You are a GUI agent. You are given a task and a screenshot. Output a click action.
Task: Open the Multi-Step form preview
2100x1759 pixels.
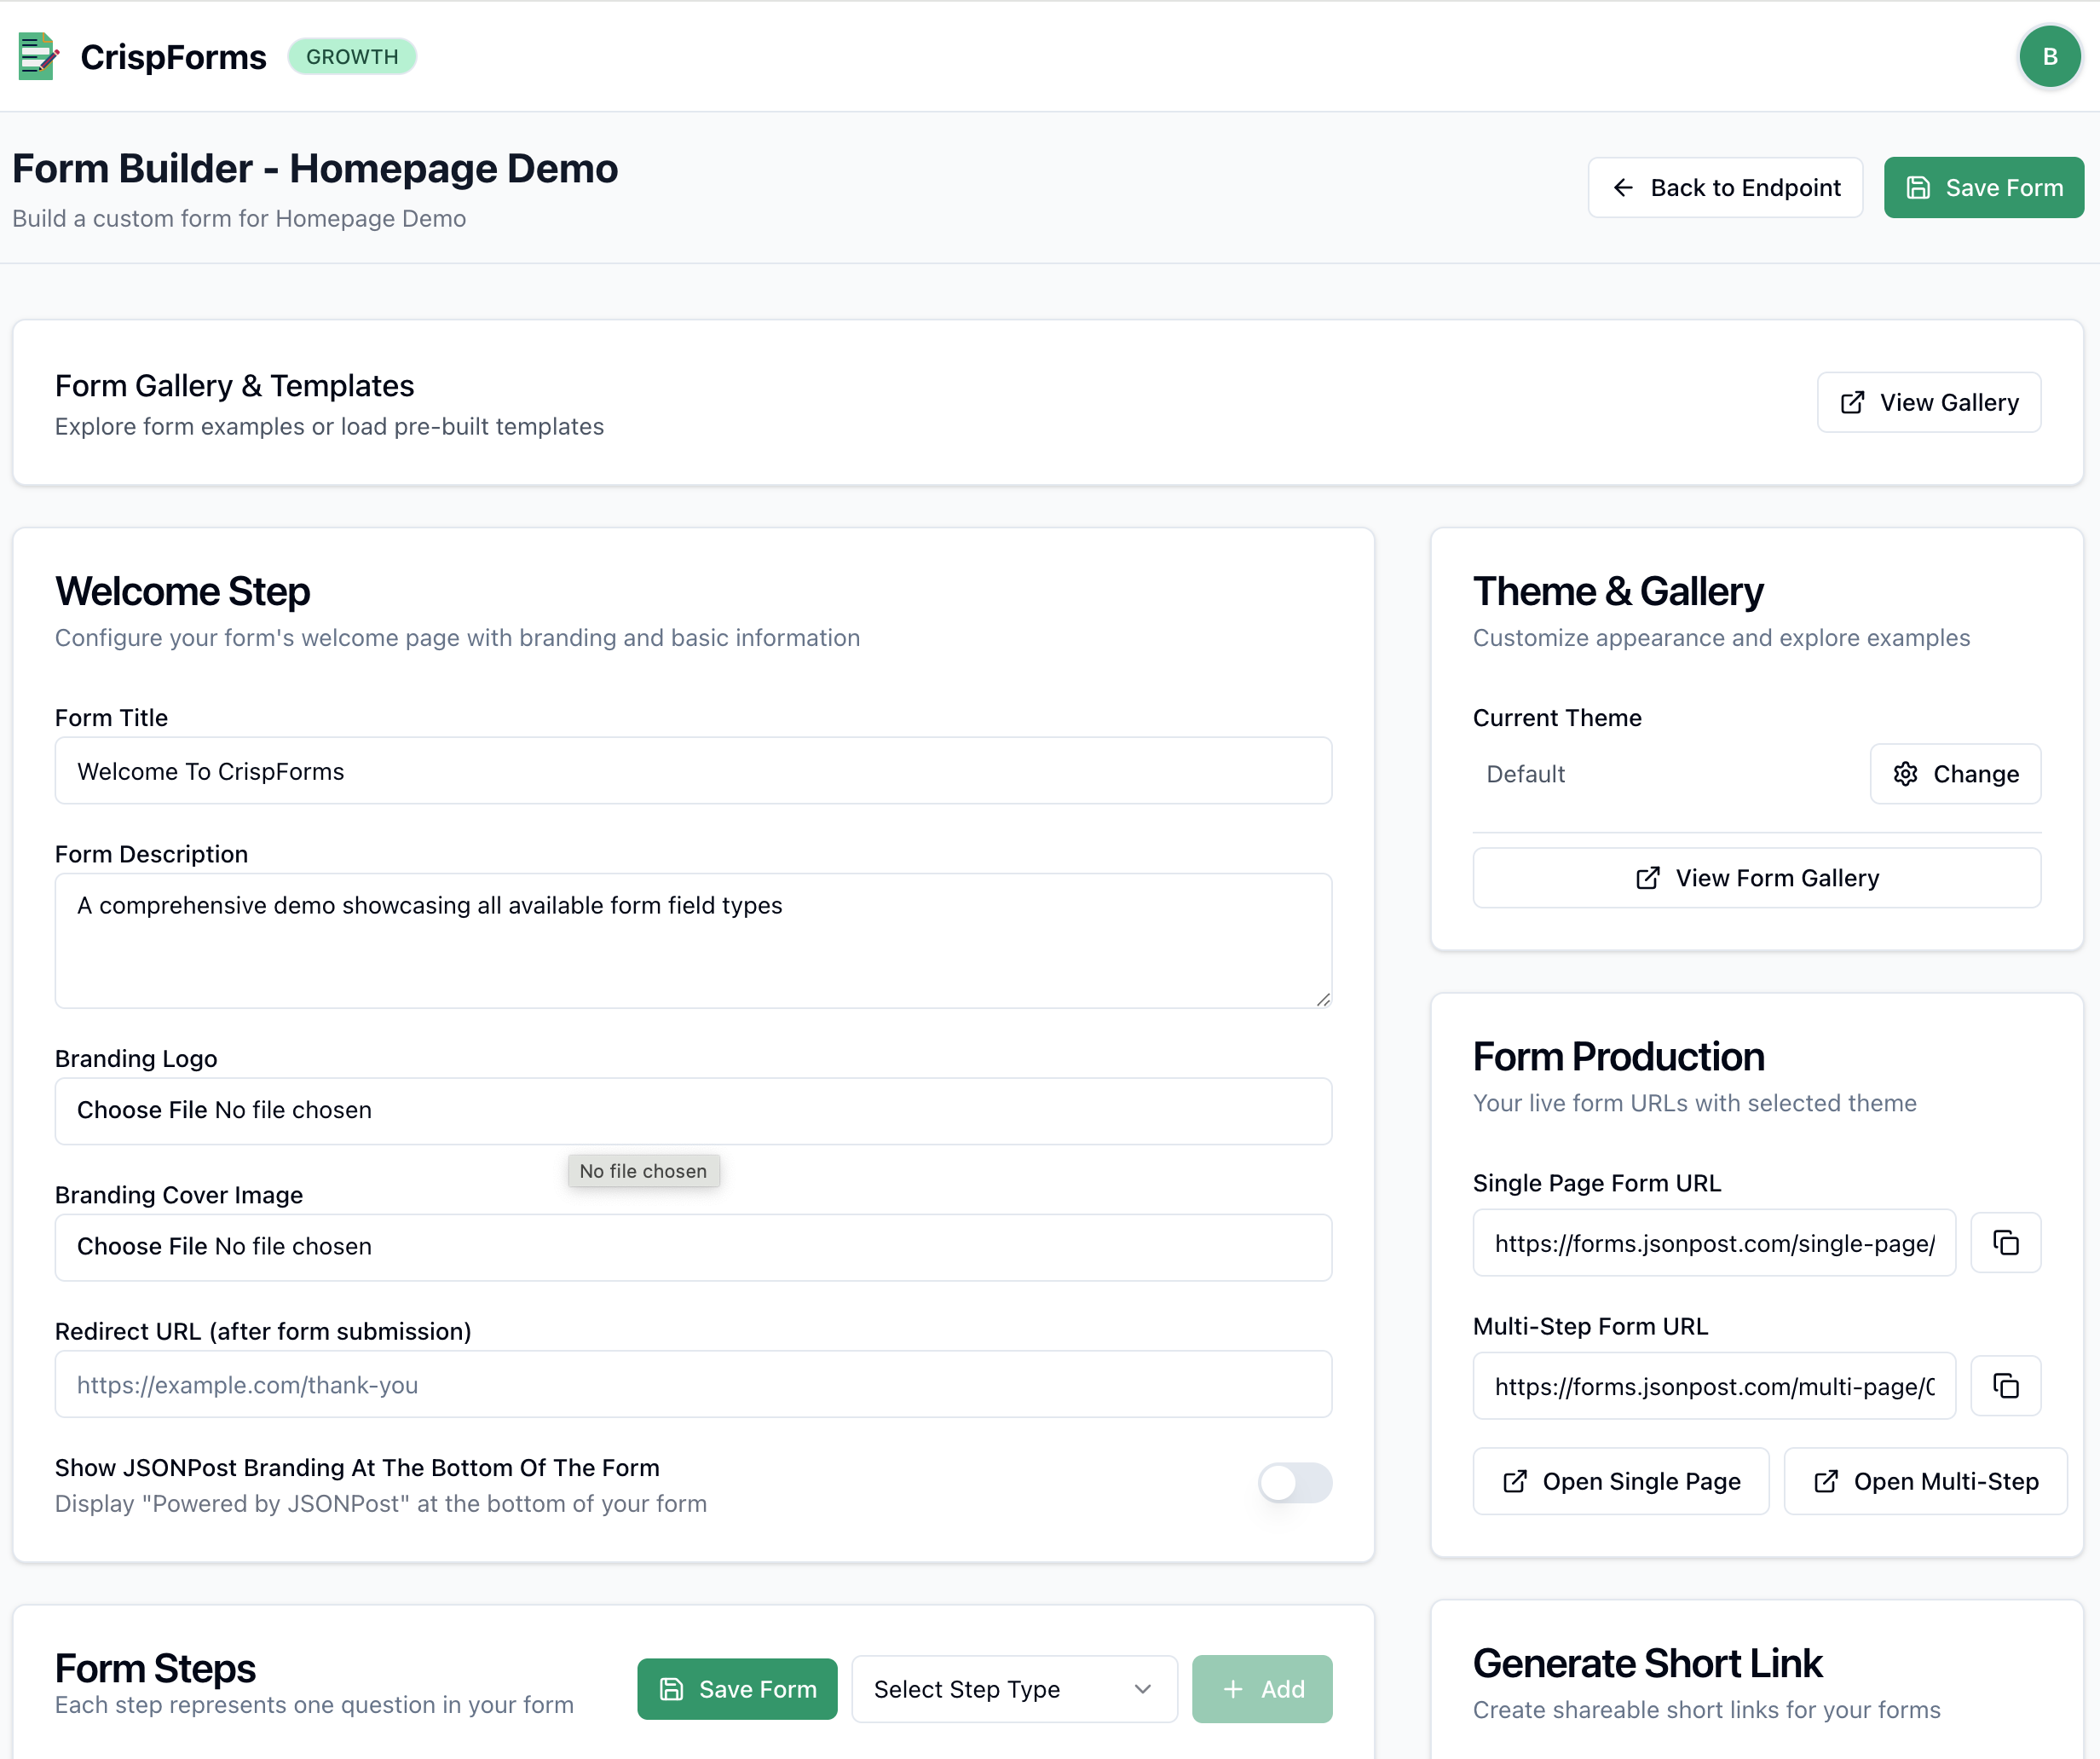coord(1924,1481)
